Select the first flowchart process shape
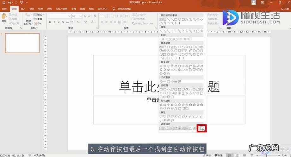 (x=161, y=89)
